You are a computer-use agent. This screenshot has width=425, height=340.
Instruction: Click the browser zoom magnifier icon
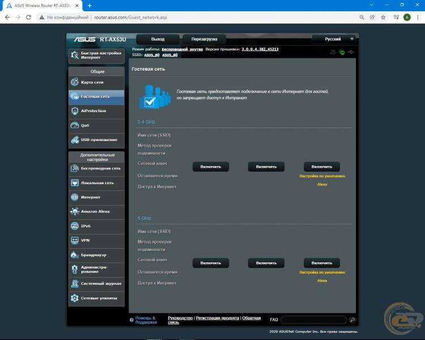pyautogui.click(x=362, y=18)
